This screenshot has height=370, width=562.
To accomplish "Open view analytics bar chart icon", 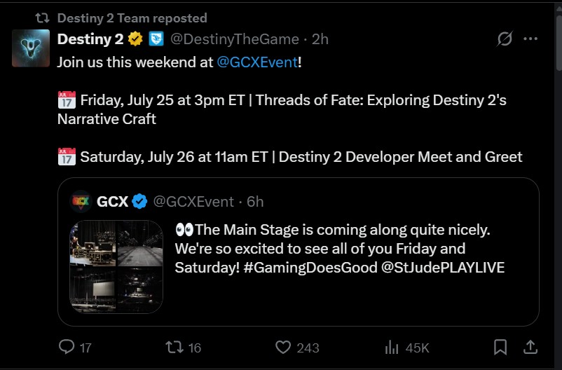I will coord(392,348).
